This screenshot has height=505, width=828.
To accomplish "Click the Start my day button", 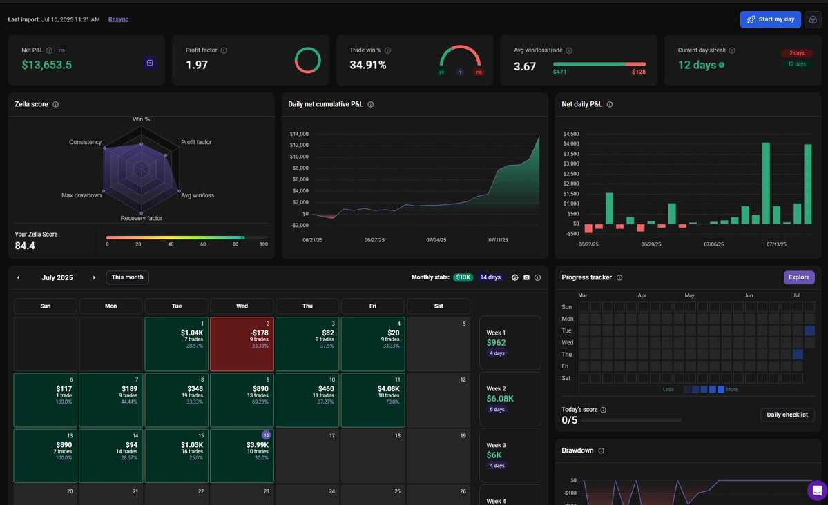I will (771, 19).
